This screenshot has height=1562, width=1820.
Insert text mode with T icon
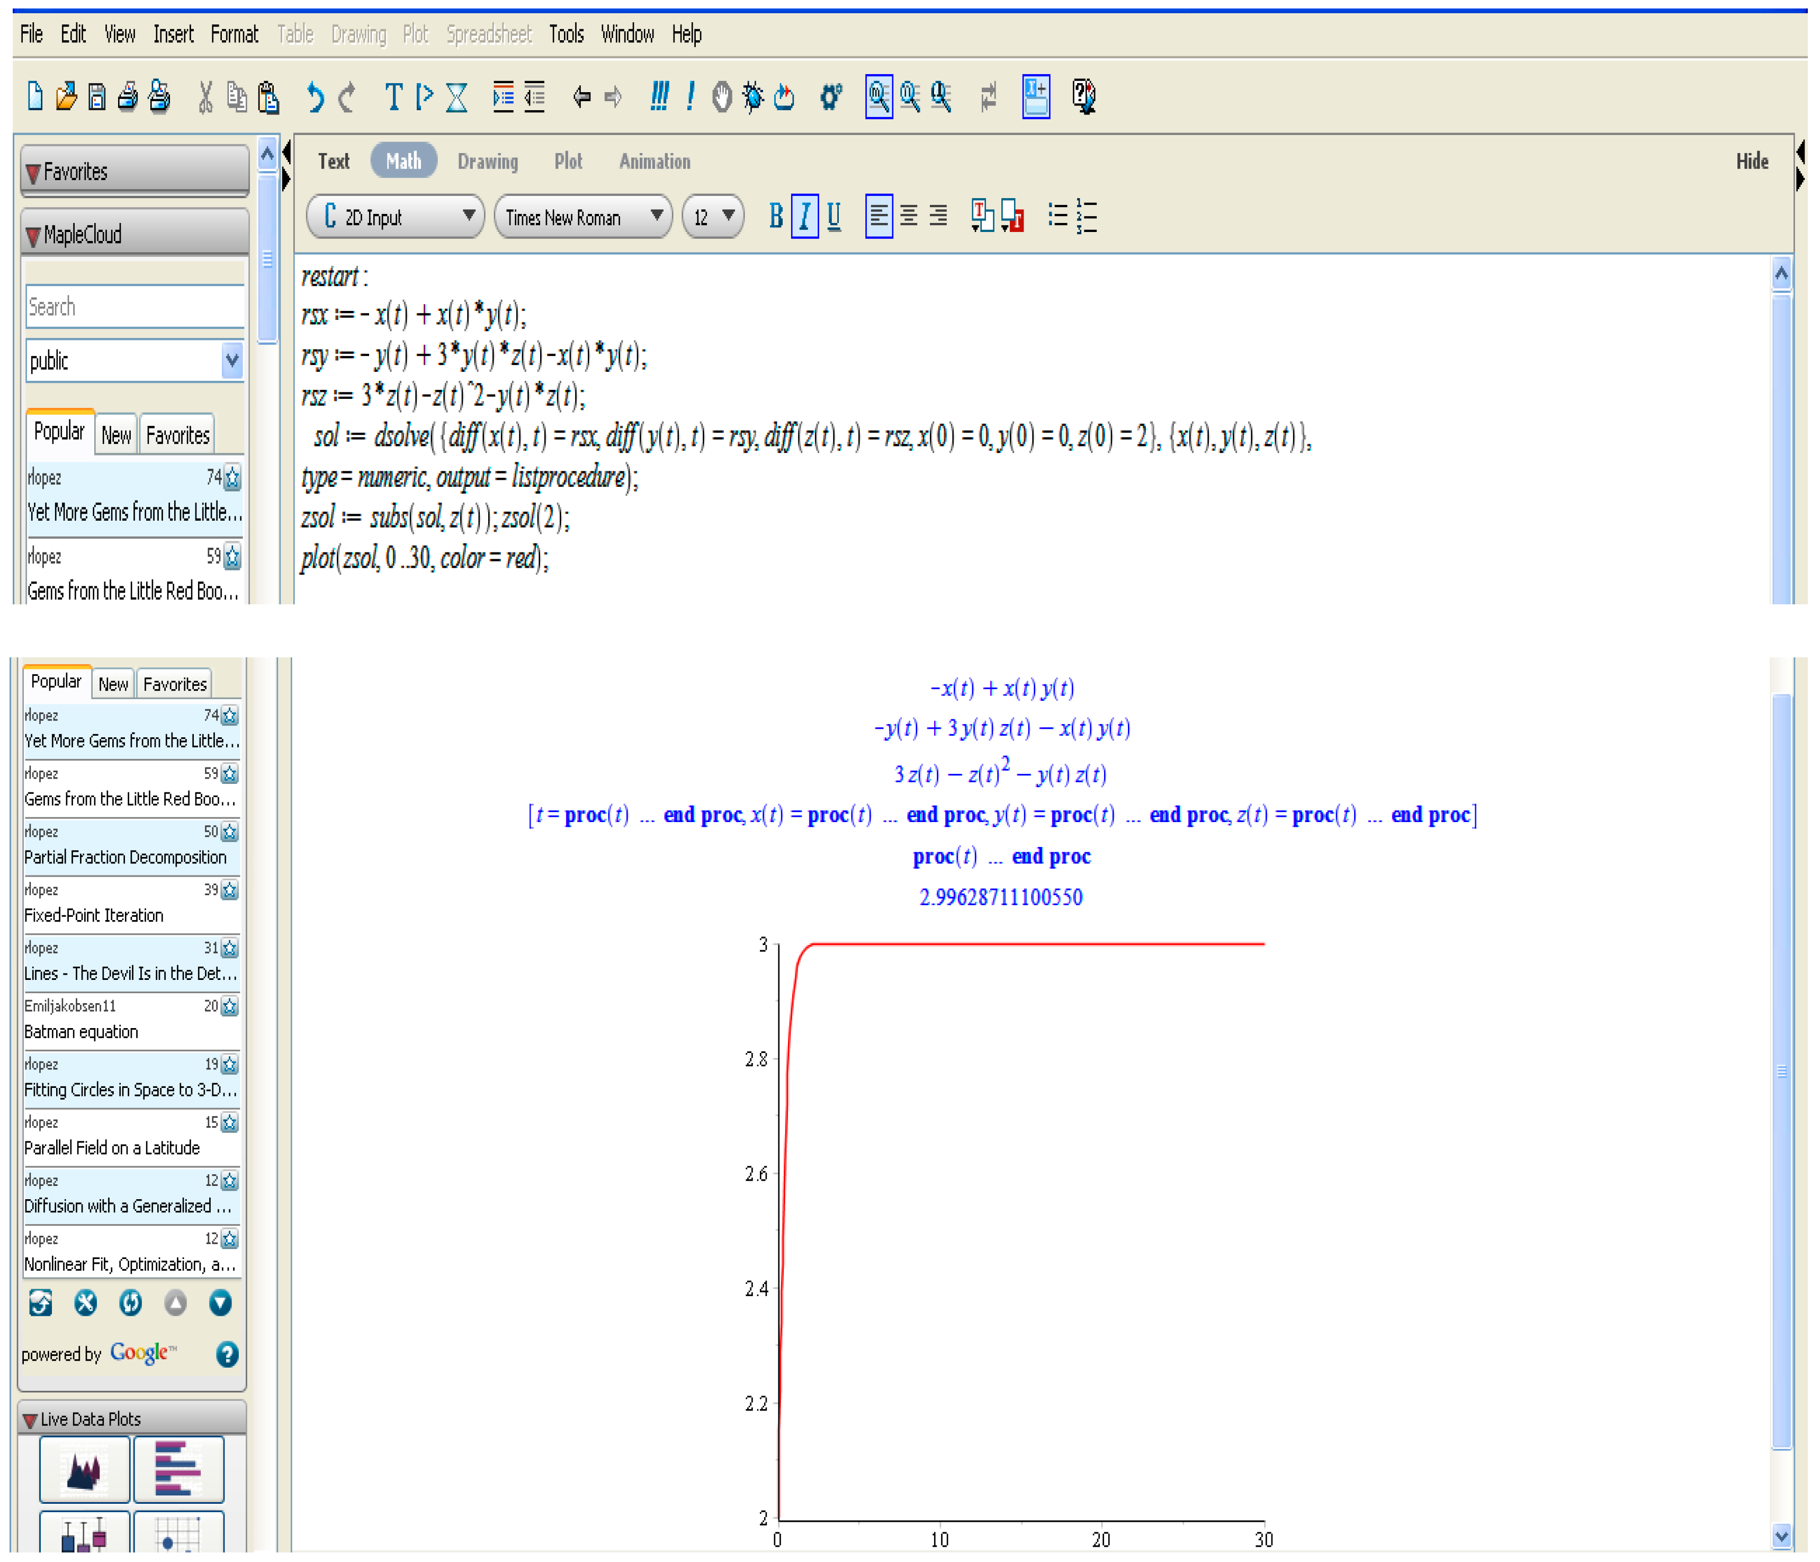(x=393, y=96)
